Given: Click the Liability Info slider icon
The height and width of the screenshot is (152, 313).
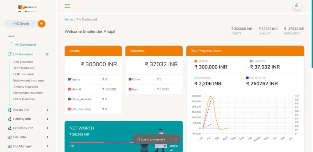Looking at the screenshot, I should pos(9,119).
